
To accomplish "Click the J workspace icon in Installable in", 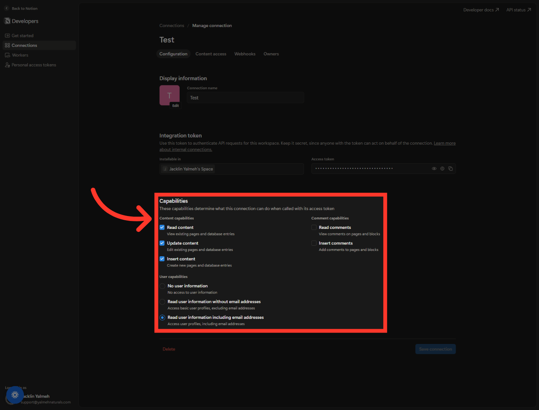I will click(165, 169).
